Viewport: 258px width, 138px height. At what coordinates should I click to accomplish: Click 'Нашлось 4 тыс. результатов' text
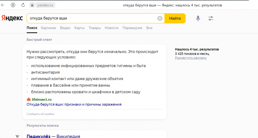pyautogui.click(x=197, y=49)
